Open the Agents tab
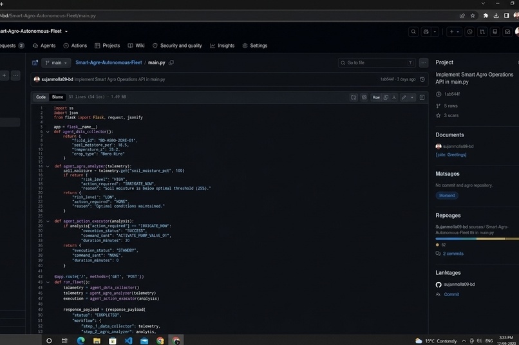The width and height of the screenshot is (519, 345). (x=44, y=46)
